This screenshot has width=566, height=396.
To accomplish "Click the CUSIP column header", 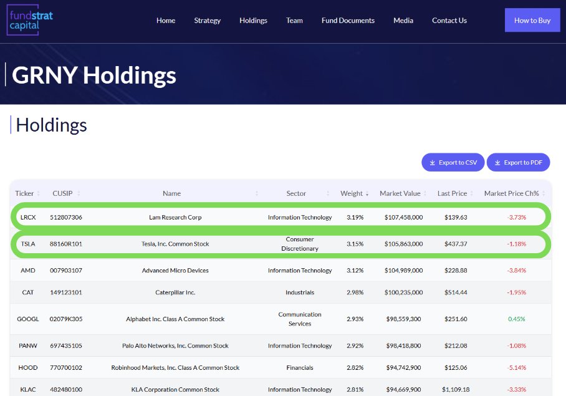I will [62, 193].
